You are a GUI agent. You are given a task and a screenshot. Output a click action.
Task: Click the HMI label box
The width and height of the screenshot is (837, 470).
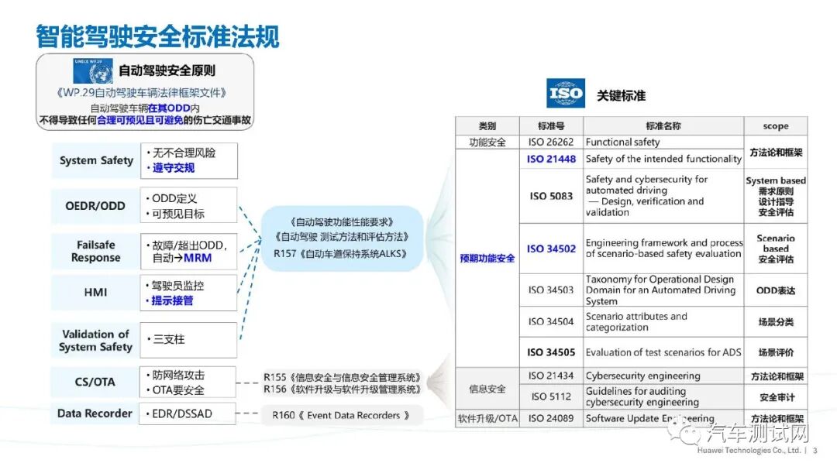pos(95,293)
